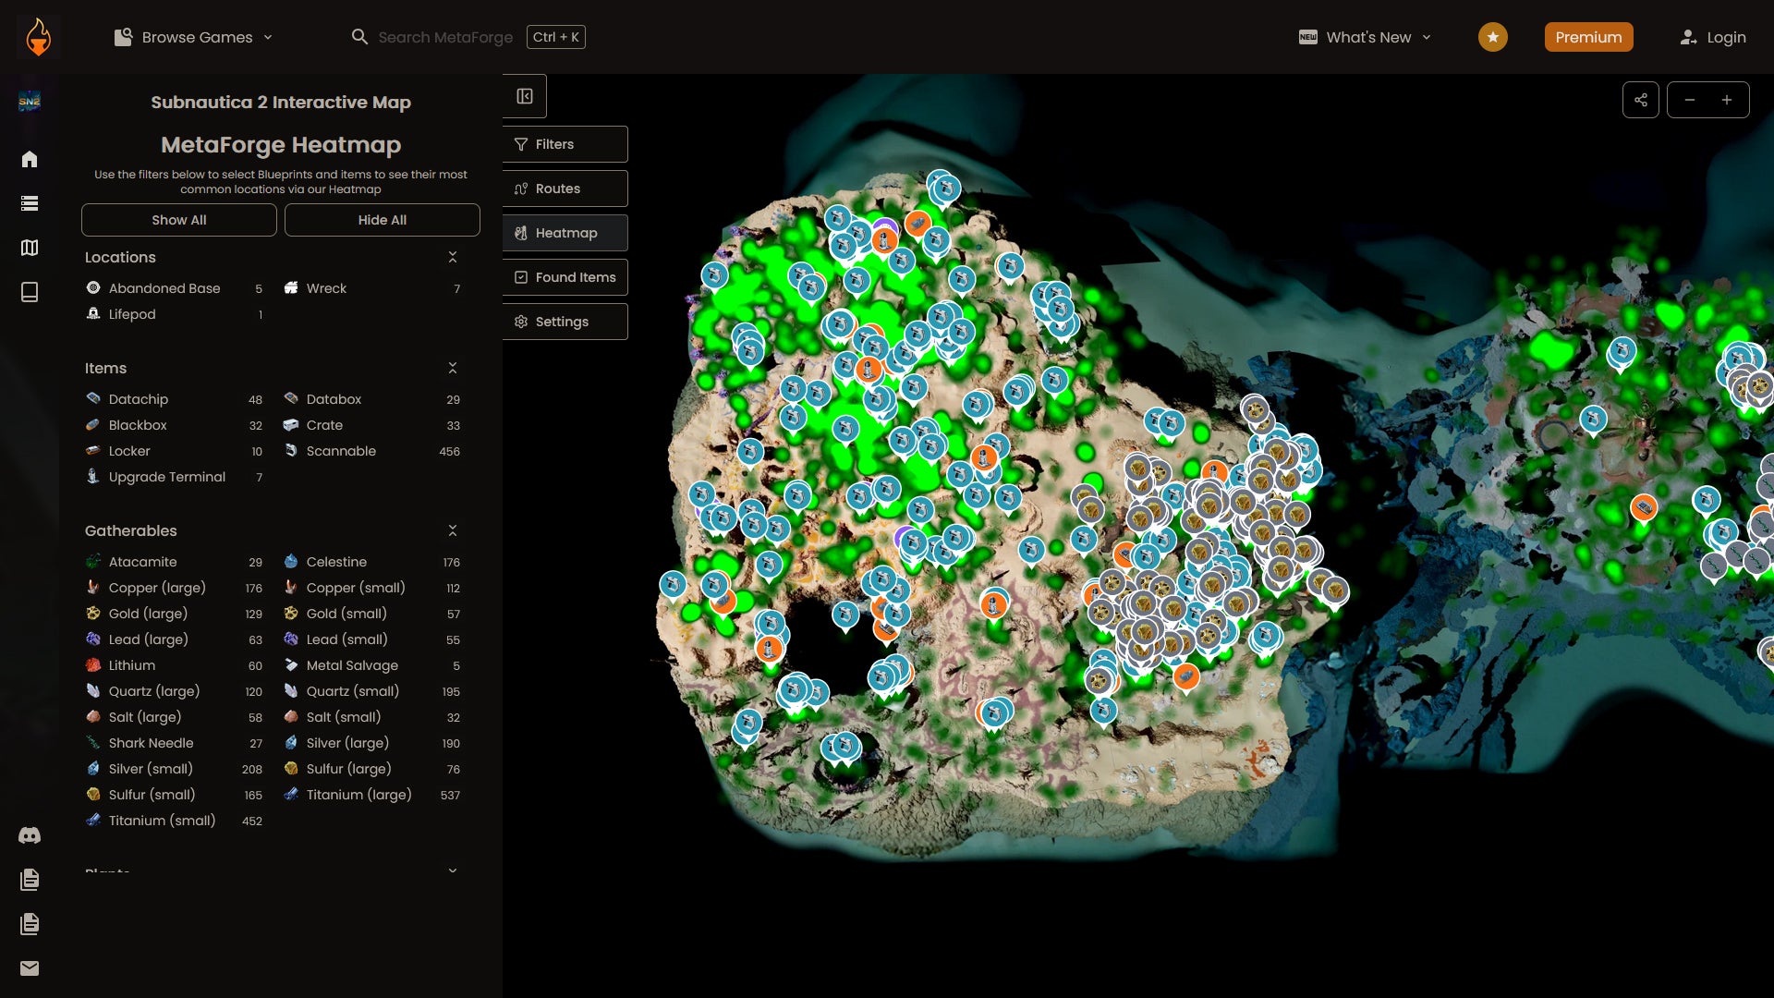This screenshot has width=1774, height=998.
Task: Click the search magnifier icon
Action: click(359, 37)
